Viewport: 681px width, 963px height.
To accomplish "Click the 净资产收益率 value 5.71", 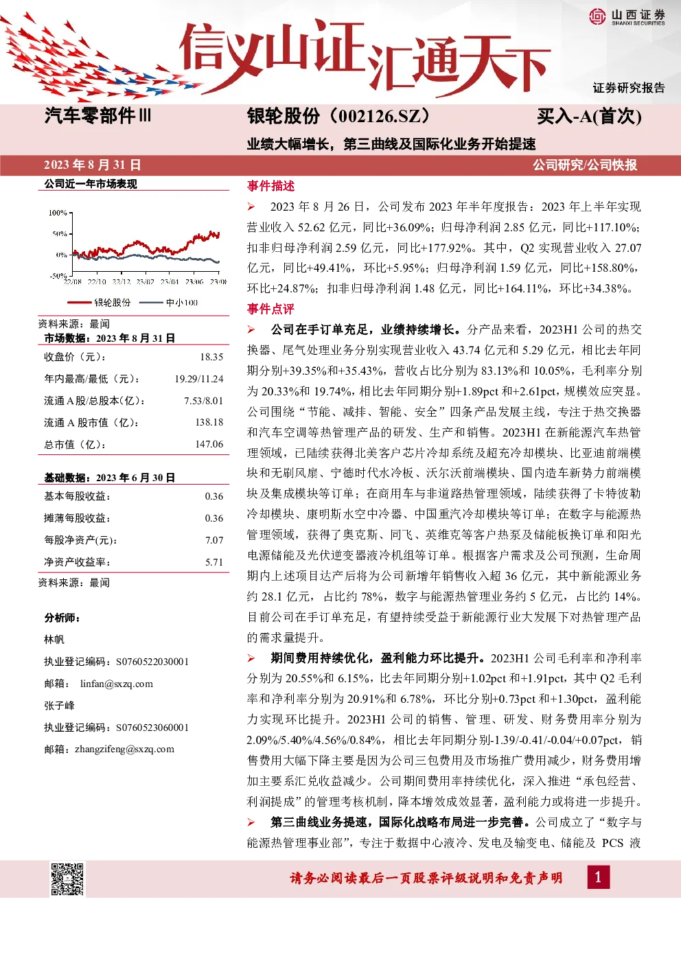I will [x=214, y=562].
